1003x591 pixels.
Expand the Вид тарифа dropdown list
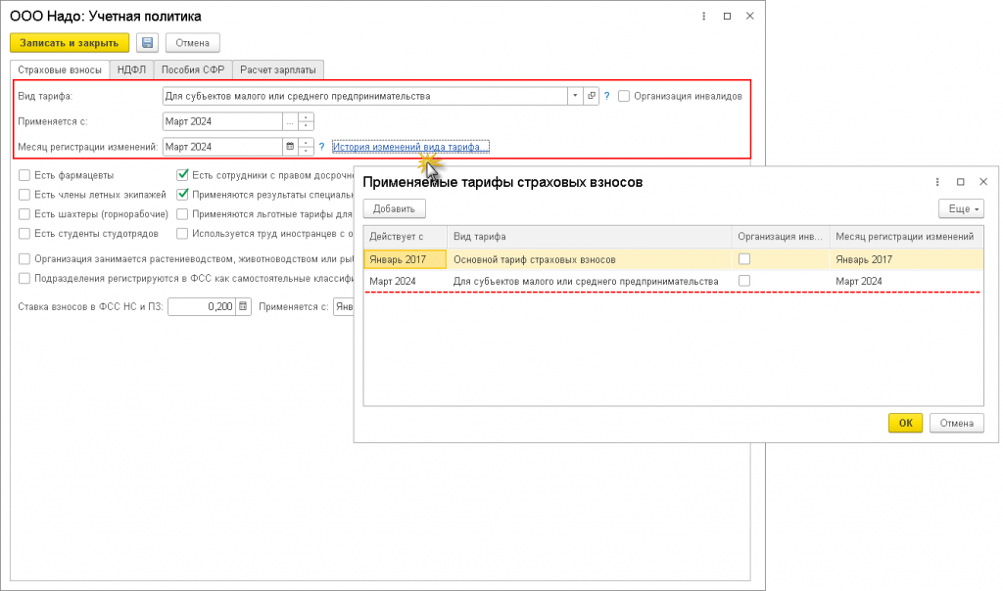(x=574, y=96)
